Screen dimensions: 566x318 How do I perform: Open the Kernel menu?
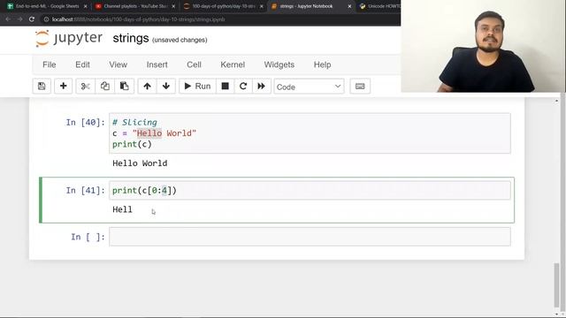coord(233,64)
